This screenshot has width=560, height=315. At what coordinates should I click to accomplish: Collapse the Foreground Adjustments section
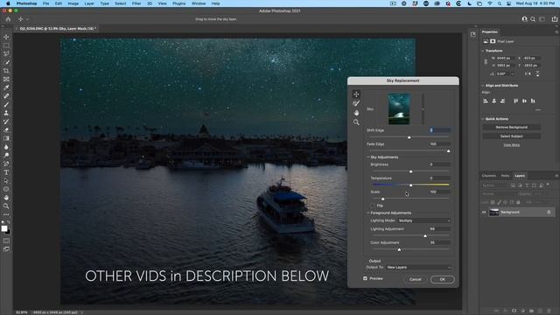click(368, 213)
